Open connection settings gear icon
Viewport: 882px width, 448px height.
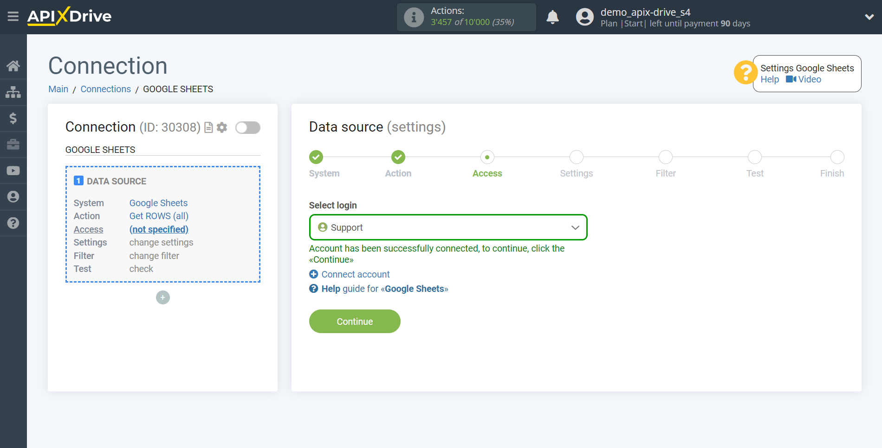coord(222,127)
